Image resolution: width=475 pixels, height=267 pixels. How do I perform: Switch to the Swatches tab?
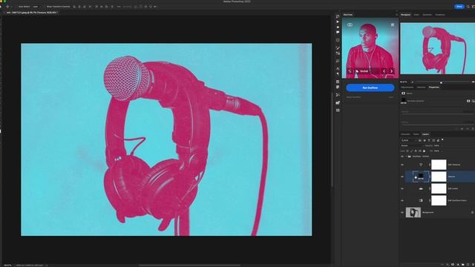tap(427, 15)
